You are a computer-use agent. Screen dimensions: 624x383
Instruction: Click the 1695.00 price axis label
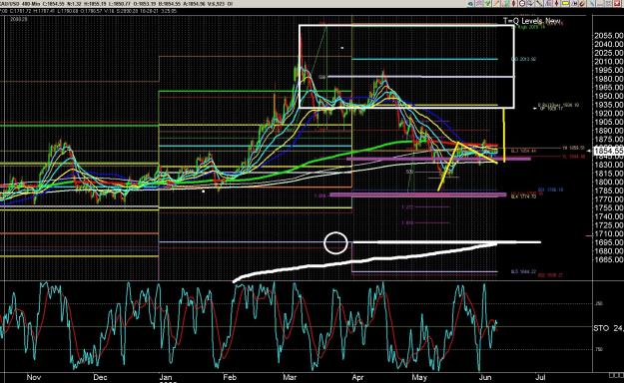[x=609, y=242]
